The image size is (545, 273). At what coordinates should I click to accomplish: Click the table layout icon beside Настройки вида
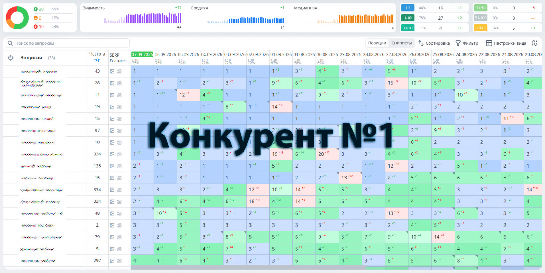pos(489,43)
